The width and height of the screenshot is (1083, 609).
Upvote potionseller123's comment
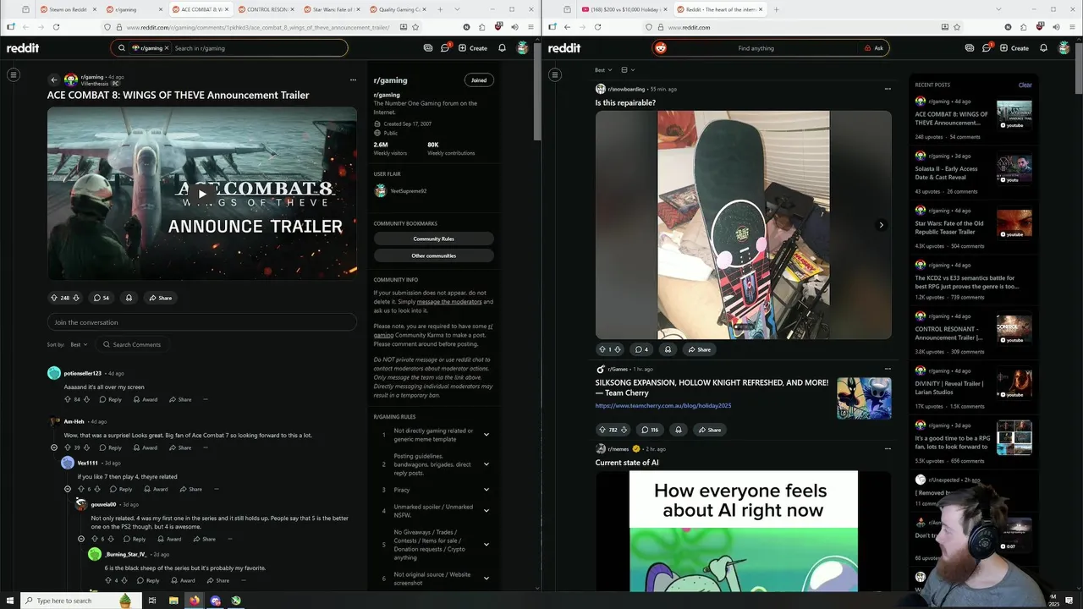click(68, 399)
